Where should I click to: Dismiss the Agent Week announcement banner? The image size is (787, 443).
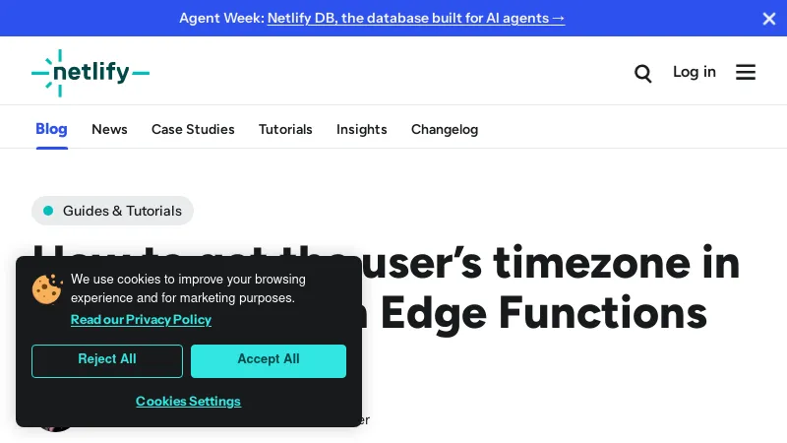[x=769, y=18]
